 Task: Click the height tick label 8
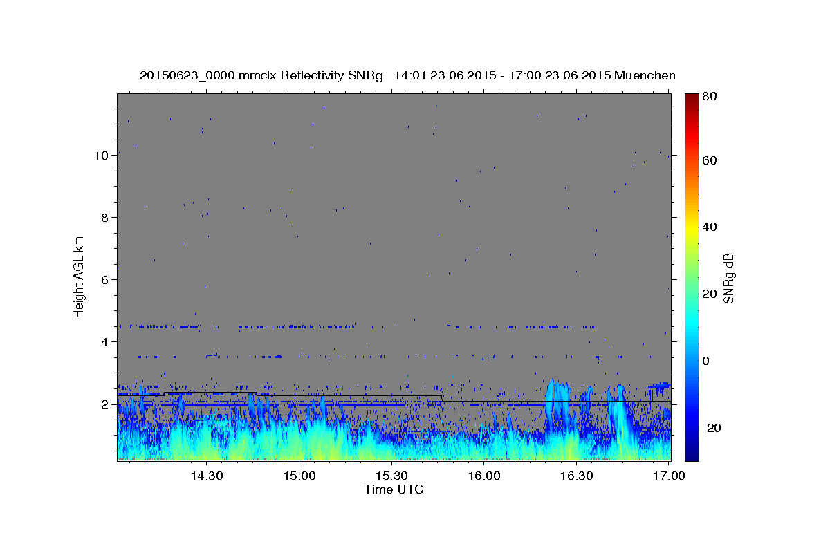pyautogui.click(x=105, y=217)
